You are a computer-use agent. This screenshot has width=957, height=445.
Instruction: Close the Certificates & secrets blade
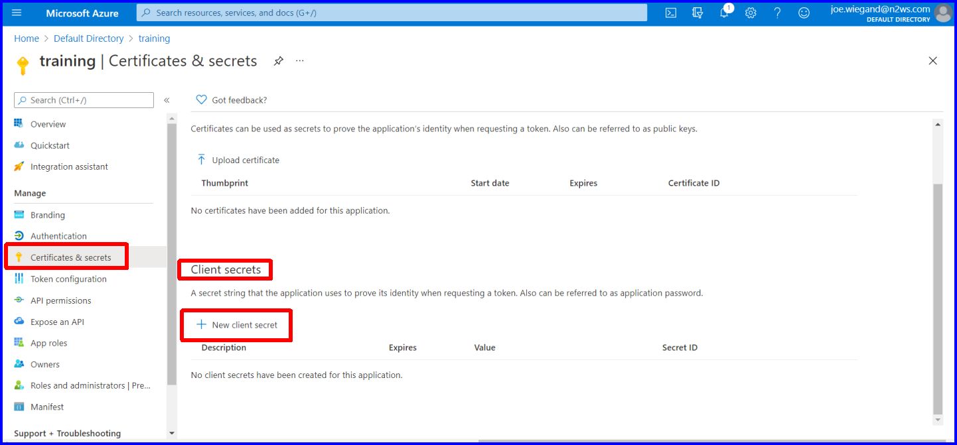point(933,61)
